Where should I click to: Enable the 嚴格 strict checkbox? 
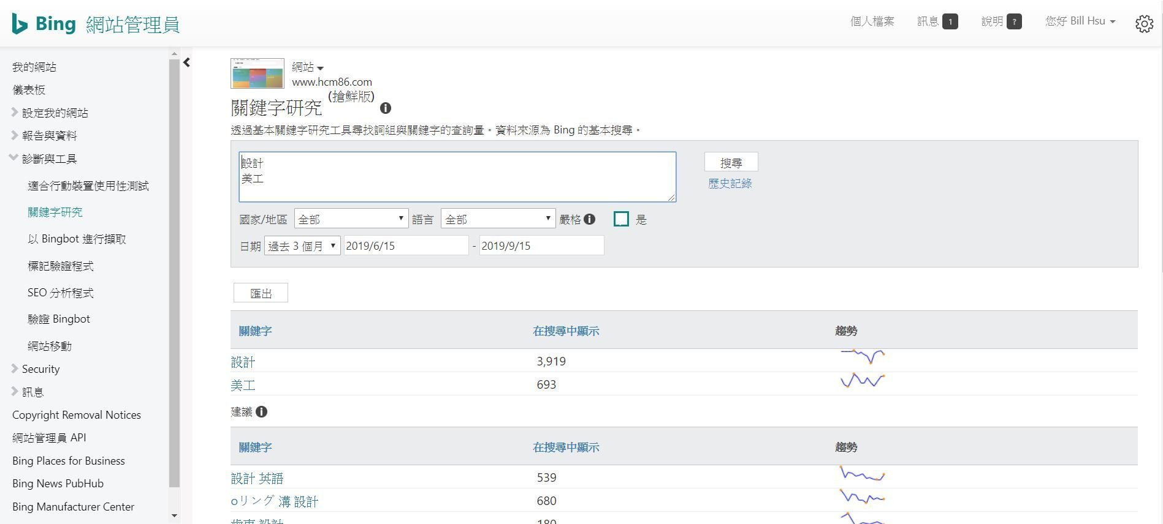(621, 219)
